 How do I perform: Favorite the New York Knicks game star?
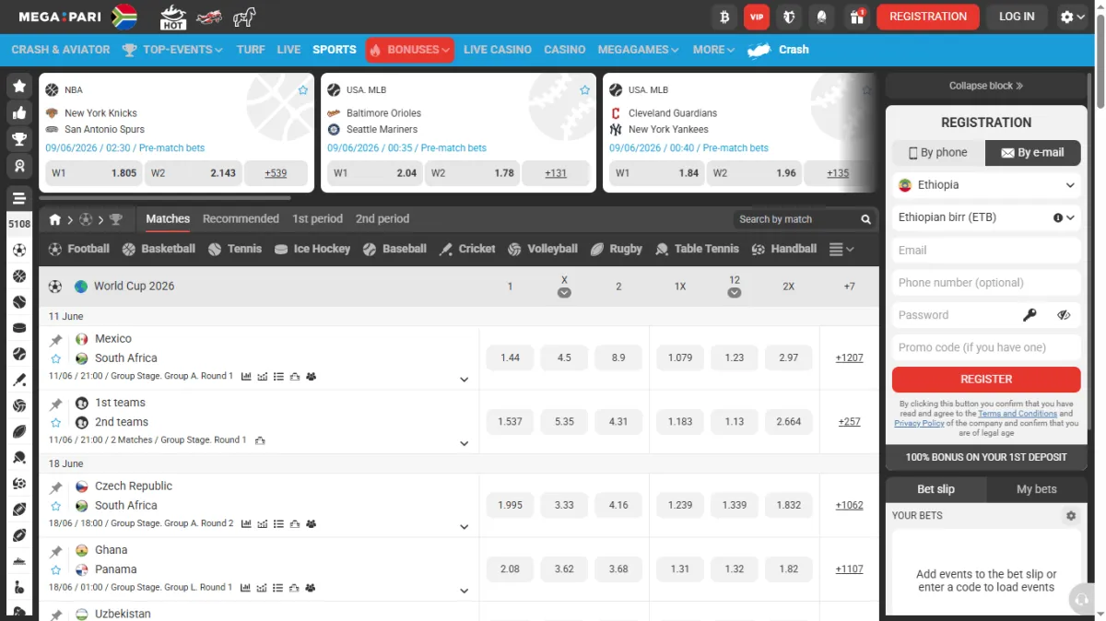click(x=303, y=90)
